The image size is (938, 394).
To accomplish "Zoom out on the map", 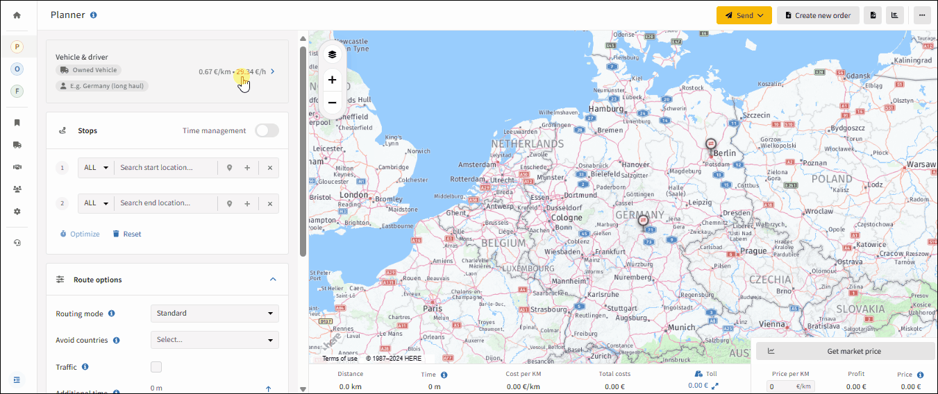I will tap(332, 103).
